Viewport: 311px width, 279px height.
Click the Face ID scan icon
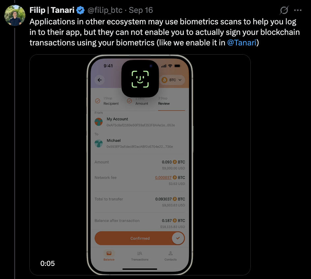pos(140,79)
